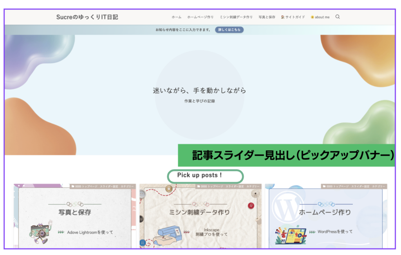Image resolution: width=401 pixels, height=255 pixels.
Task: Select ミシン刺繍データ作り in the top navigation
Action: 236,17
